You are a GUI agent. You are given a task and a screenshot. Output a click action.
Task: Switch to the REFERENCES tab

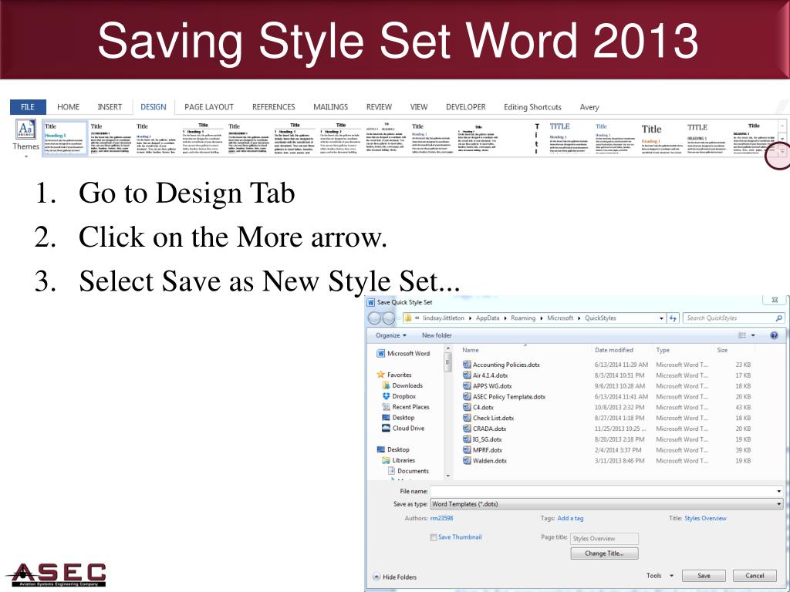[274, 106]
